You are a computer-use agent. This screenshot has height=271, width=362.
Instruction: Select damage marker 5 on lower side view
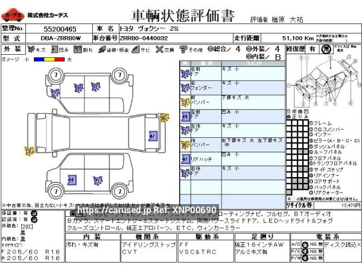pos(98,179)
